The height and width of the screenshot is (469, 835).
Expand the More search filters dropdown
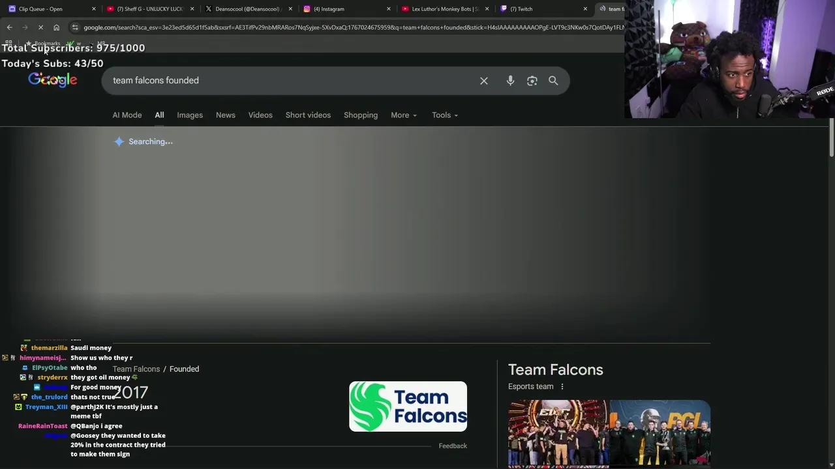tap(404, 115)
